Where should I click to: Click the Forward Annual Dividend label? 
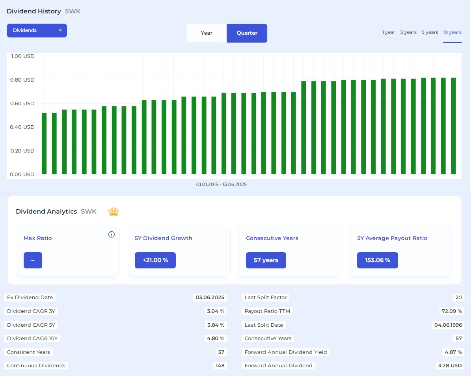point(278,366)
